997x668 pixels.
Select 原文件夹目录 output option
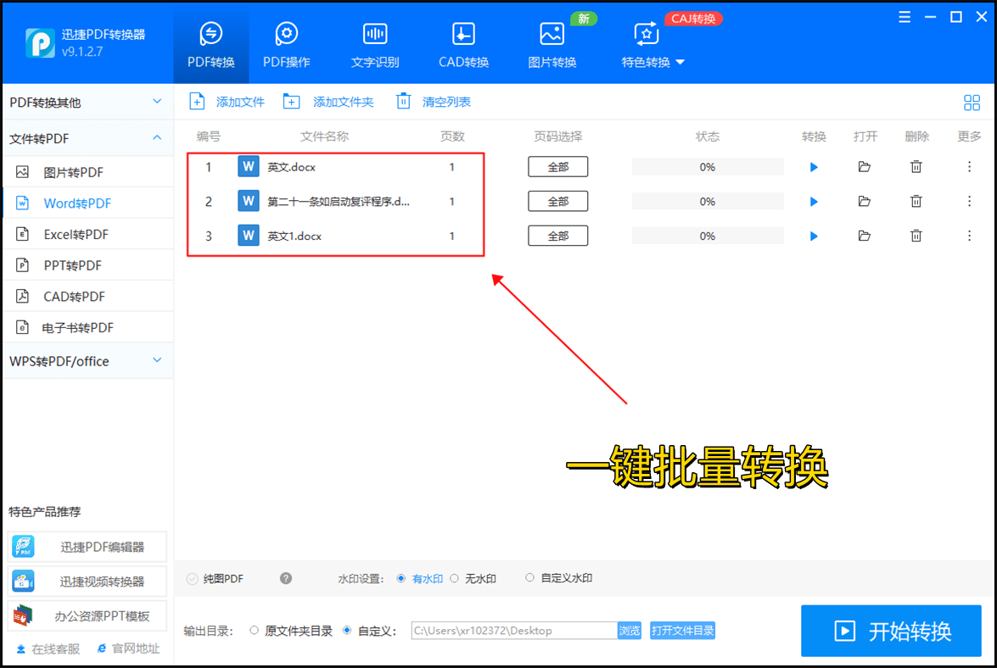tap(255, 631)
